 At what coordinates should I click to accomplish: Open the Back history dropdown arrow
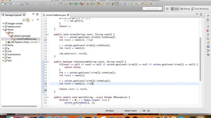tap(151, 4)
